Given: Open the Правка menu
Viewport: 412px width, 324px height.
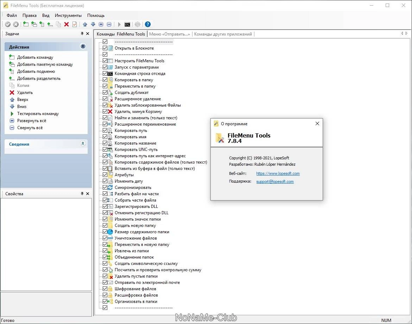Looking at the screenshot, I should point(30,15).
